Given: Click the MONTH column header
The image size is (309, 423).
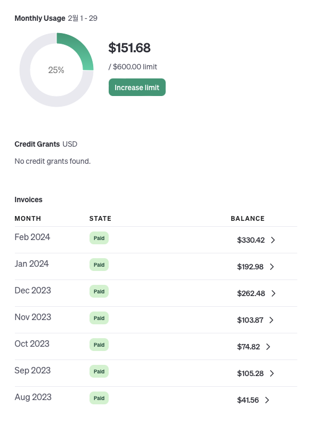Looking at the screenshot, I should pyautogui.click(x=28, y=219).
